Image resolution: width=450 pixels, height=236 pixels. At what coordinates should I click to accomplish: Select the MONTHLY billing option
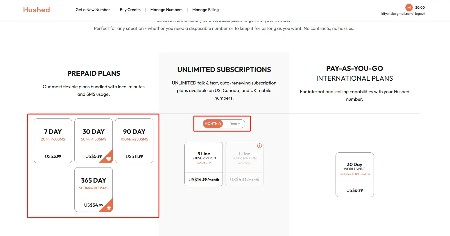(213, 124)
